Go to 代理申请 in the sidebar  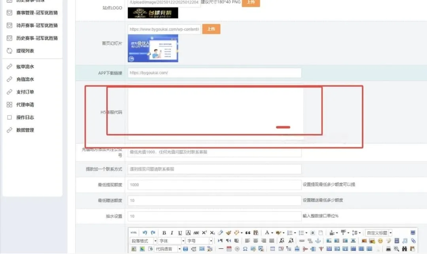point(25,105)
